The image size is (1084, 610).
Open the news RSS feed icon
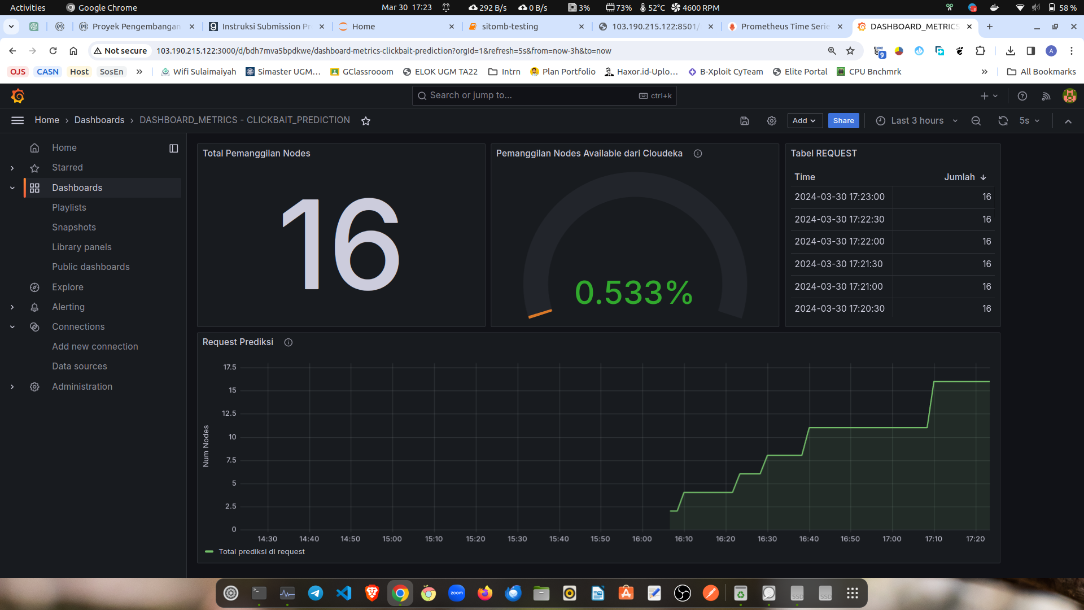(x=1046, y=96)
